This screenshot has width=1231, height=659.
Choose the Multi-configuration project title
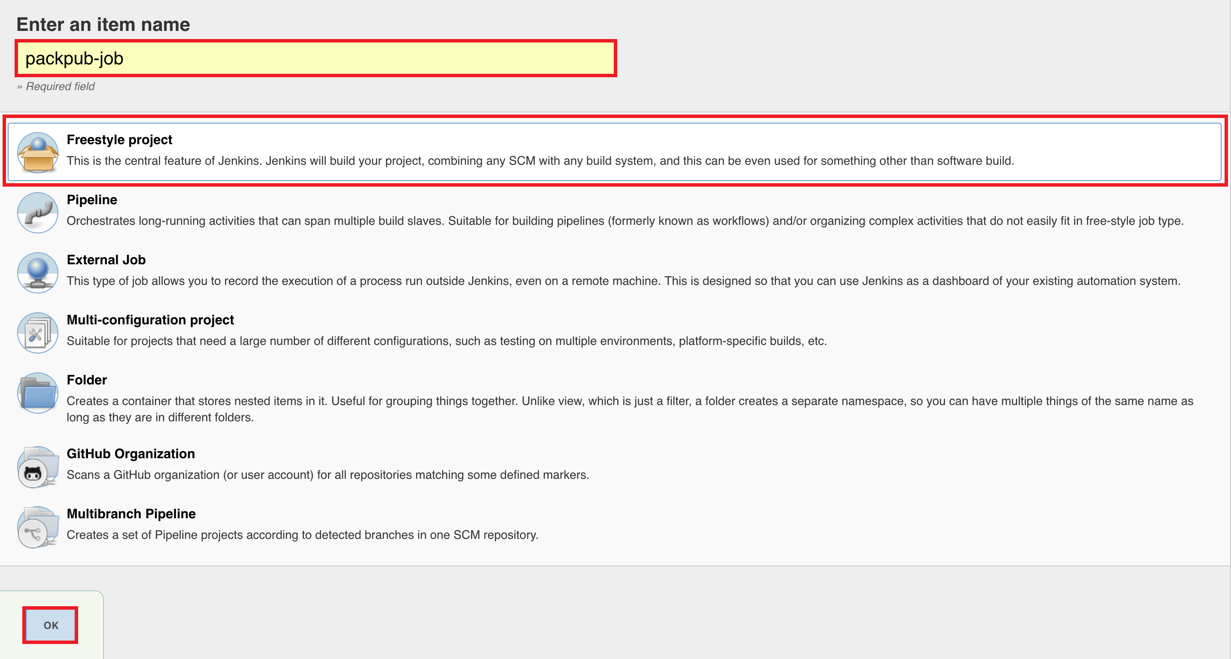coord(150,320)
